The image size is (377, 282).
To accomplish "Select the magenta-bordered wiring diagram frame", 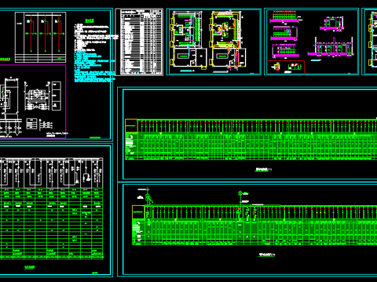I will tap(33, 101).
